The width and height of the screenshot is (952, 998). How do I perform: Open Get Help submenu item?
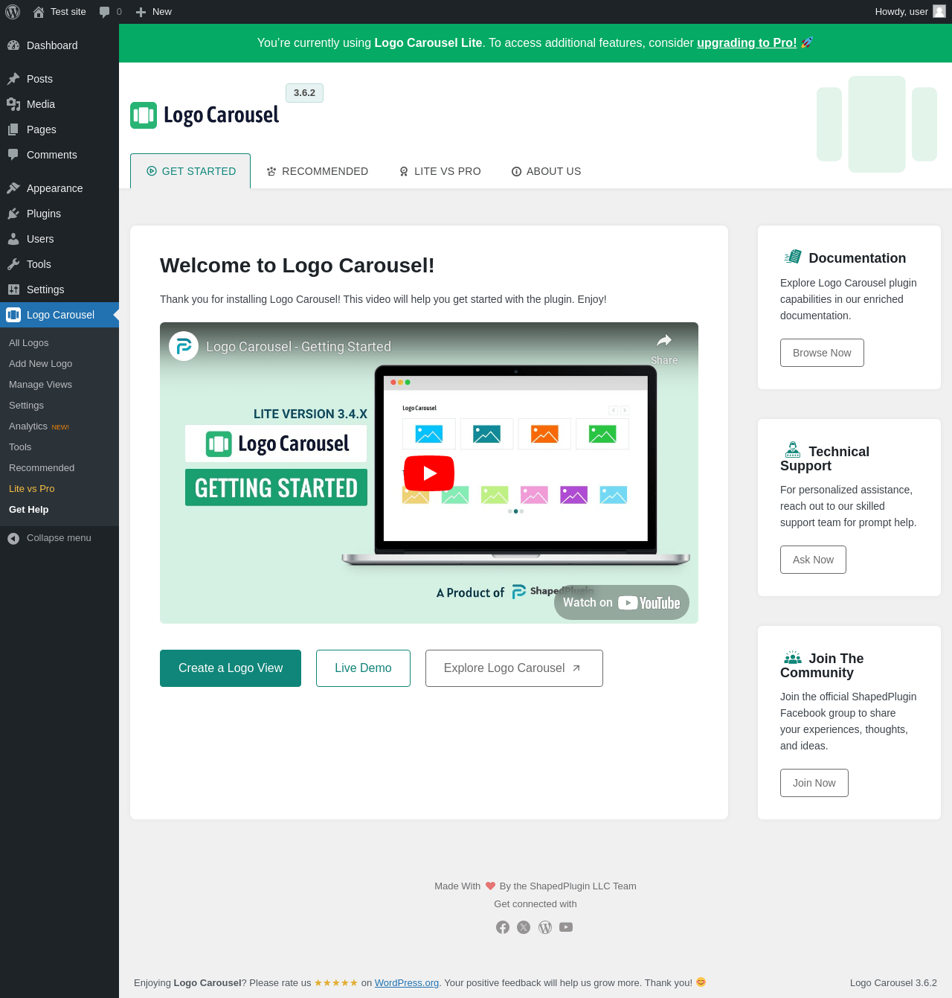(29, 510)
